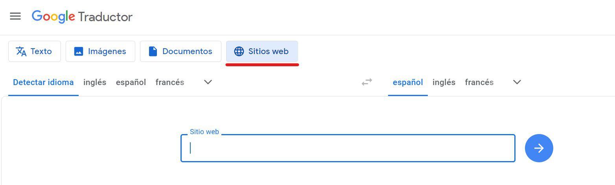Open the hamburger main menu

coord(15,16)
